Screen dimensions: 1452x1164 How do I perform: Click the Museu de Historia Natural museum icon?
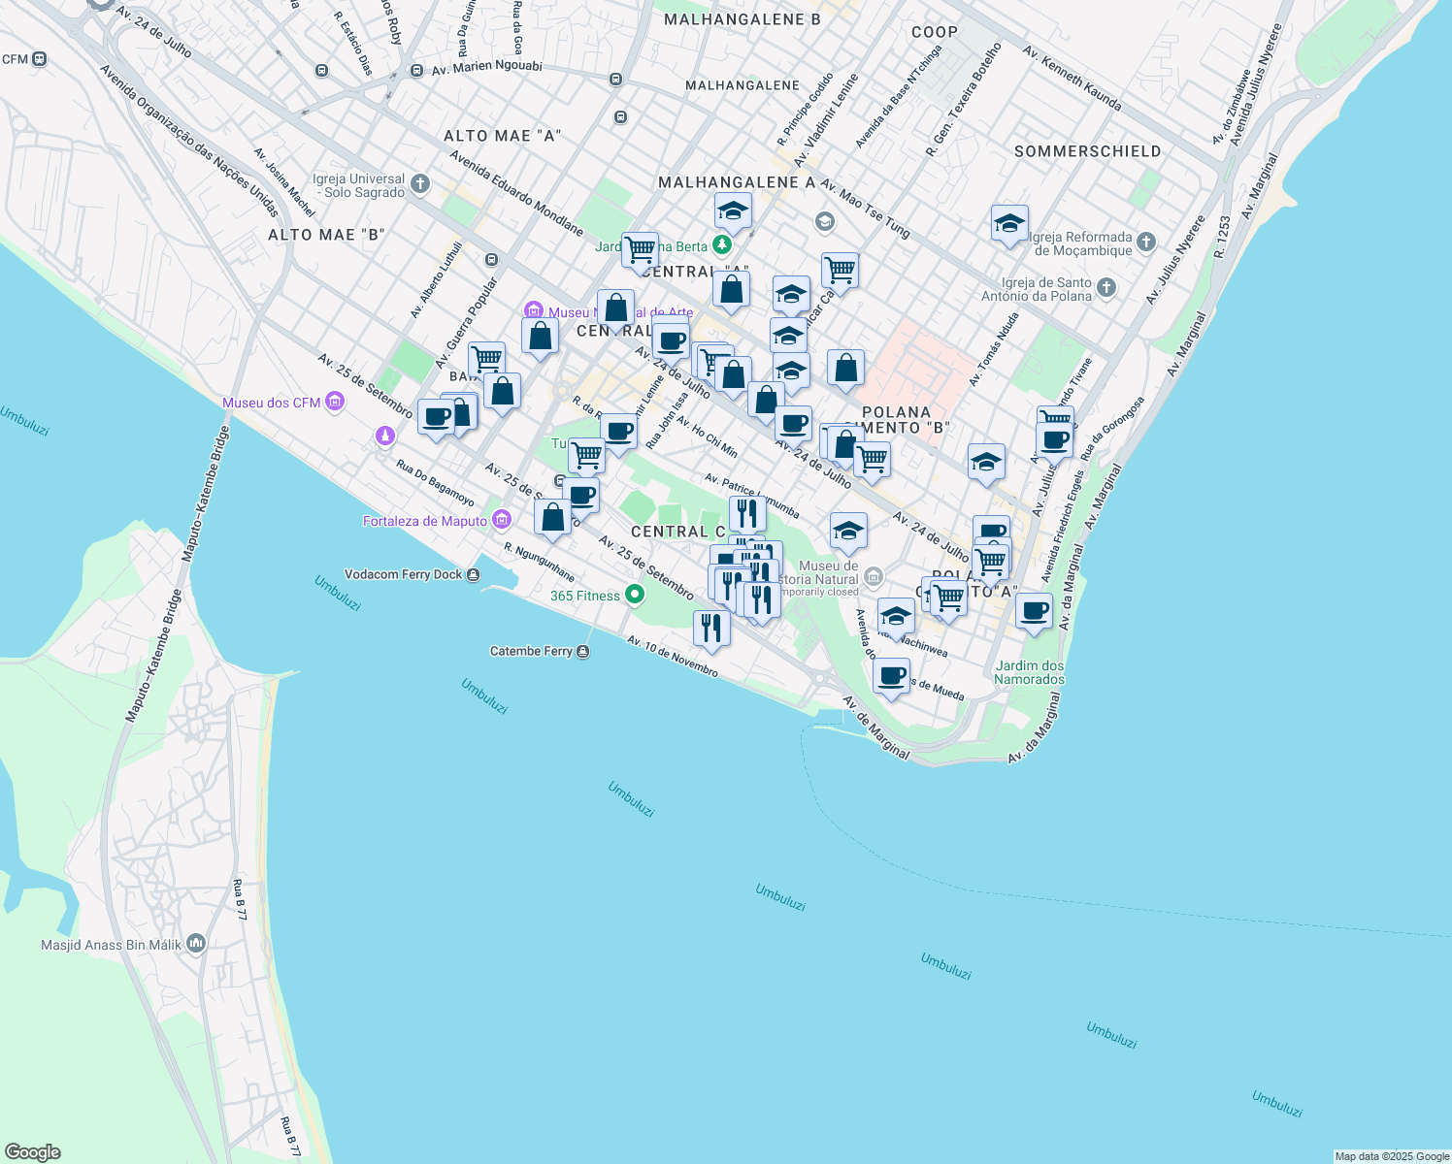tap(873, 577)
